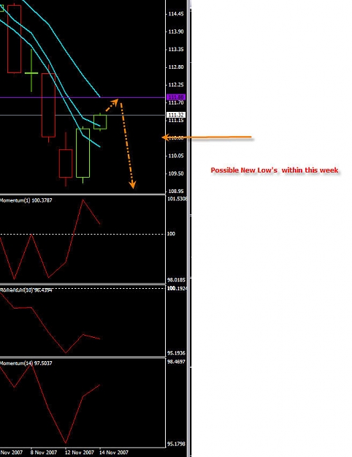Click the purple 111.88 price level tag
Image resolution: width=352 pixels, height=457 pixels.
pos(176,97)
